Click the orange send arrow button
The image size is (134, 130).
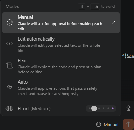(128, 125)
